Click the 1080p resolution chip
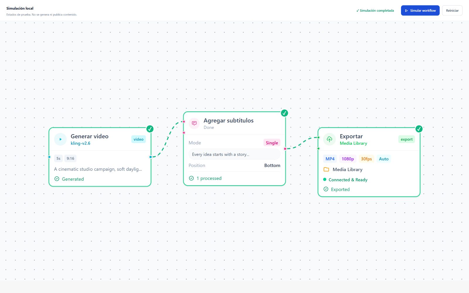Image resolution: width=469 pixels, height=293 pixels. click(x=348, y=159)
